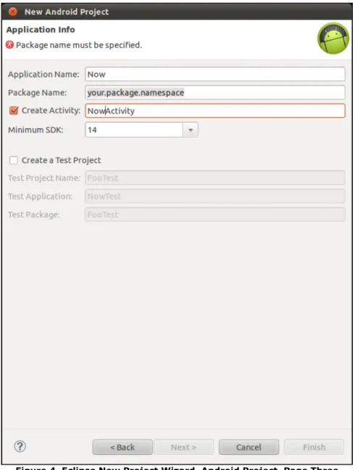The image size is (355, 470).
Task: Click the Test Application field
Action: pos(215,196)
